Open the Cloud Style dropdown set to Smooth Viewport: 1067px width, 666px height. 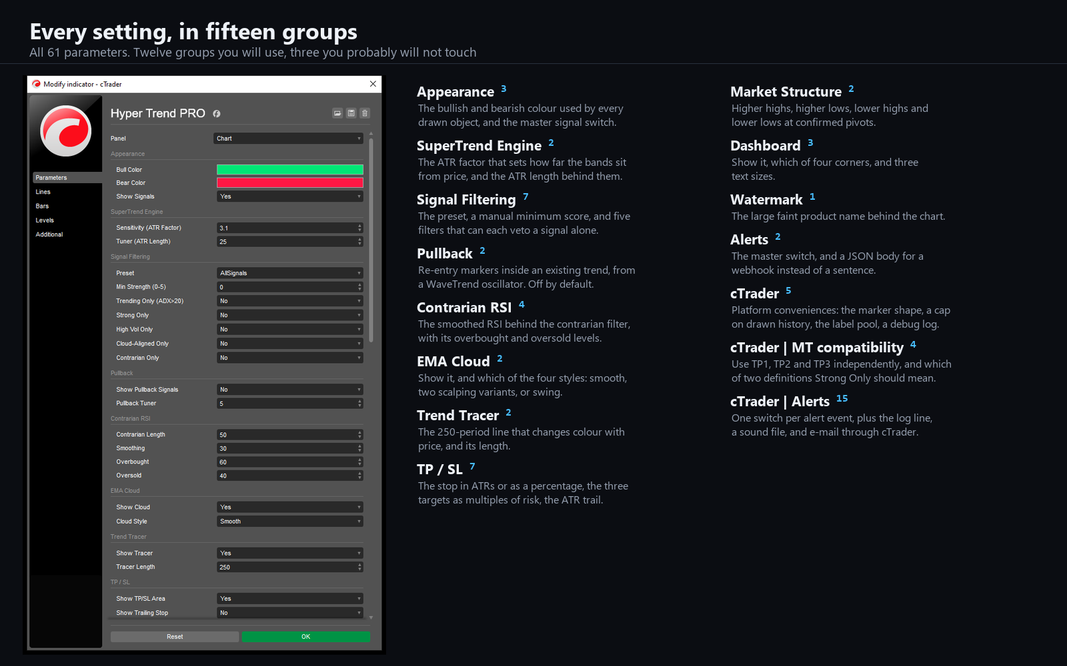[x=290, y=521]
